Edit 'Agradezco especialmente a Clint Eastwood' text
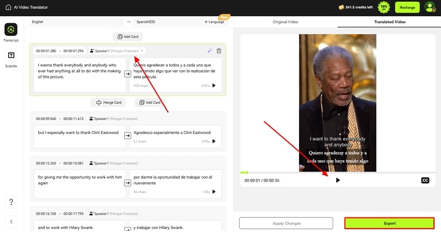The width and height of the screenshot is (441, 232). 176,136
